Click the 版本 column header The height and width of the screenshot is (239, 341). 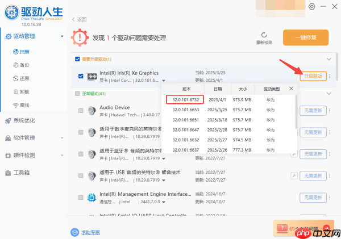coord(186,89)
